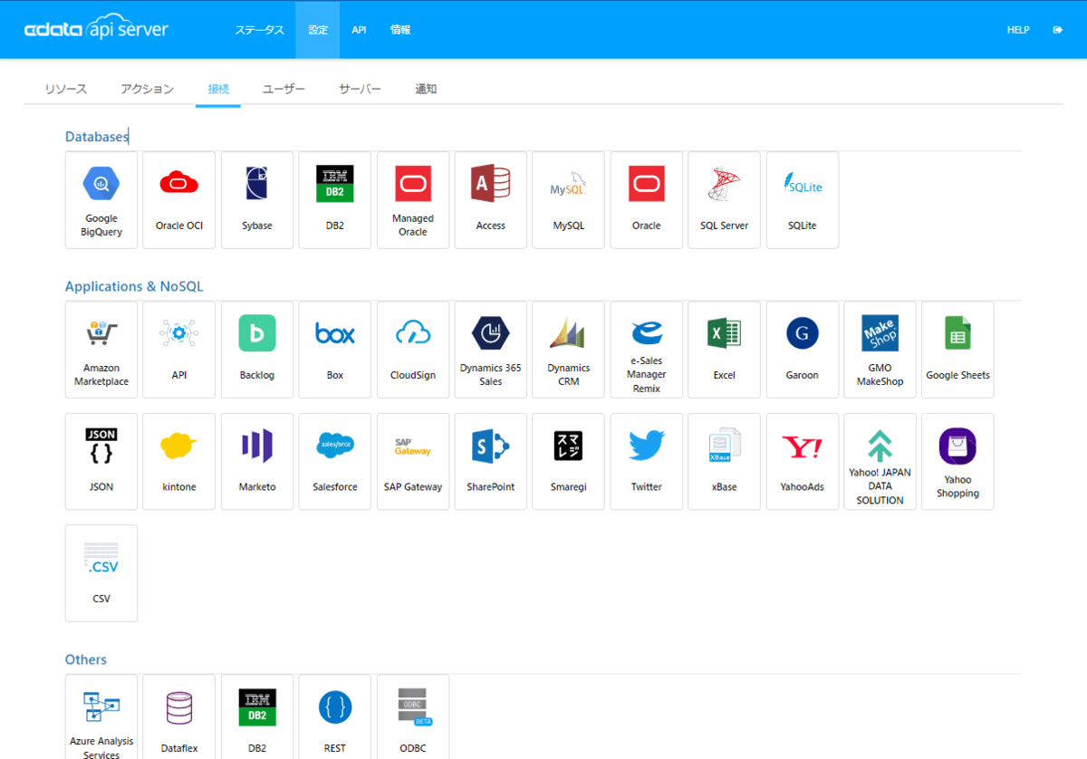This screenshot has height=759, width=1087.
Task: Open the REST connector tile
Action: (335, 716)
